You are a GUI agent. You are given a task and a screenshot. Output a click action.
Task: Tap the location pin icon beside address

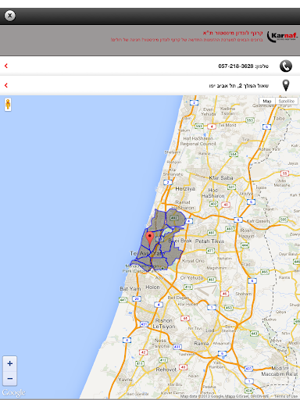(286, 85)
